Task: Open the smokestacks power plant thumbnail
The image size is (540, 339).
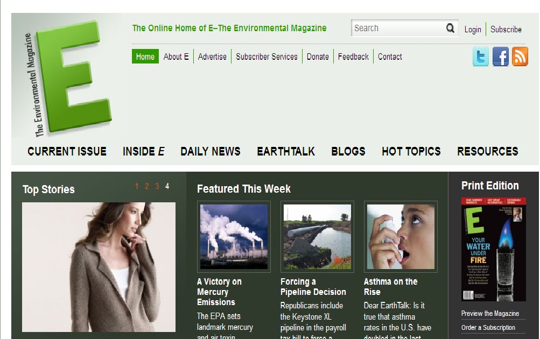Action: [x=234, y=237]
